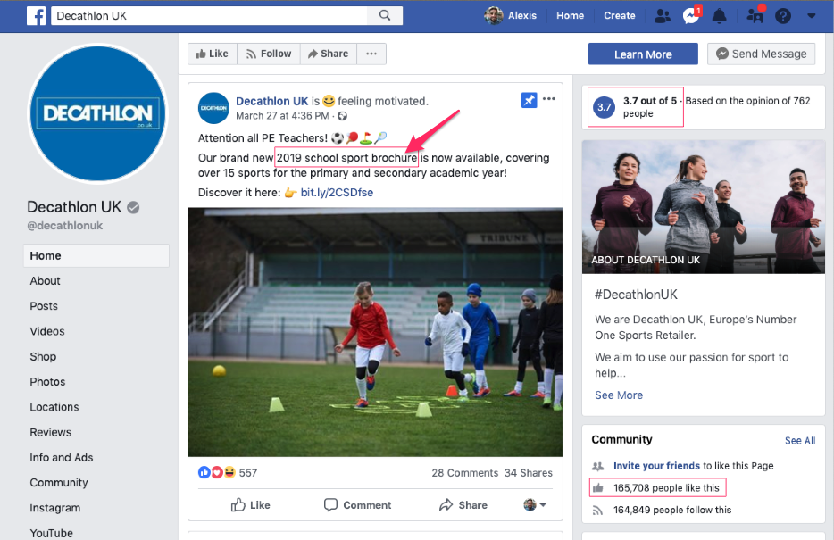Click the About Decathlon UK runners image

[703, 207]
